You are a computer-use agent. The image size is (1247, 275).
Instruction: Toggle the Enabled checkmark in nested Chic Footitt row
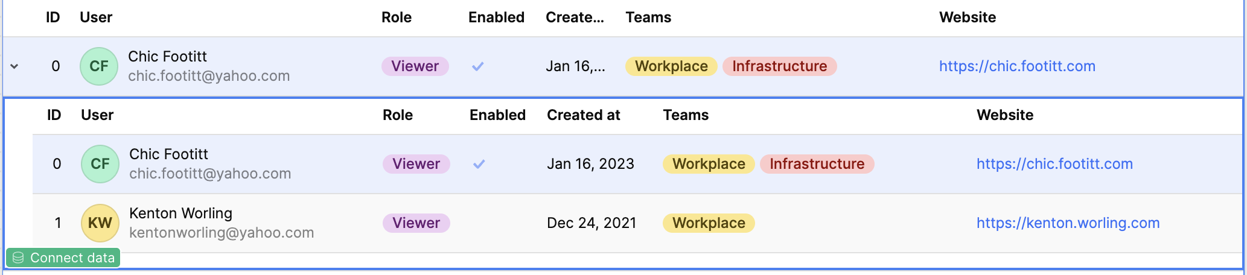479,164
